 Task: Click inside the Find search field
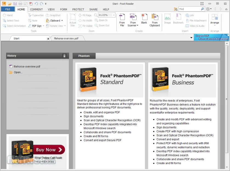coord(189,9)
